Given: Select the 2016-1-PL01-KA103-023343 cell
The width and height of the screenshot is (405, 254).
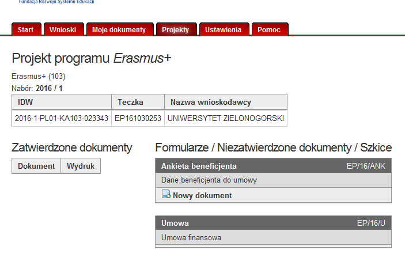Looking at the screenshot, I should click(62, 118).
